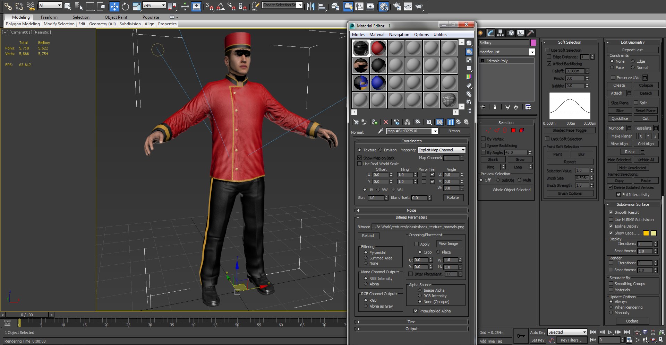Click Pin Stack icon under modifier list
The image size is (666, 345).
click(x=483, y=107)
